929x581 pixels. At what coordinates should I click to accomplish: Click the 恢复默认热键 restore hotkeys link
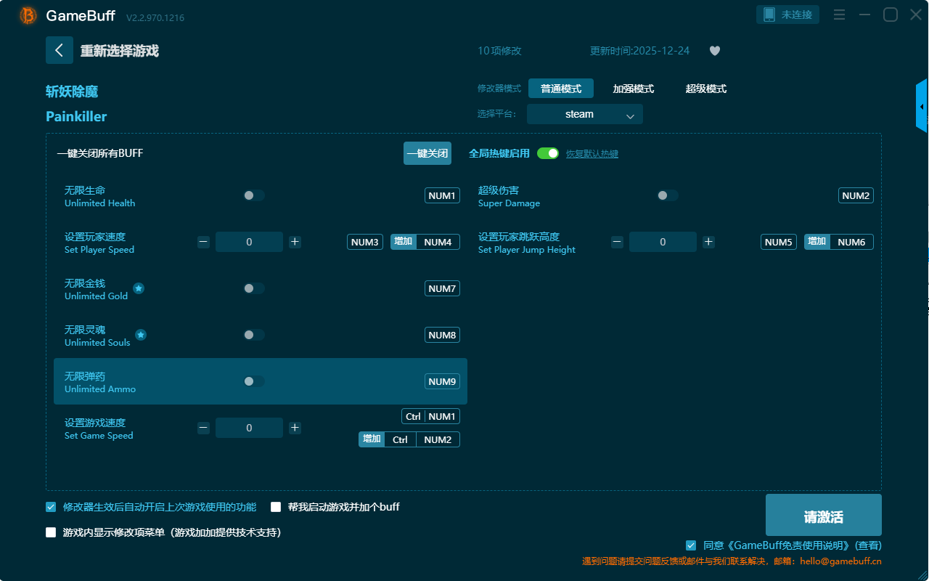tap(592, 154)
